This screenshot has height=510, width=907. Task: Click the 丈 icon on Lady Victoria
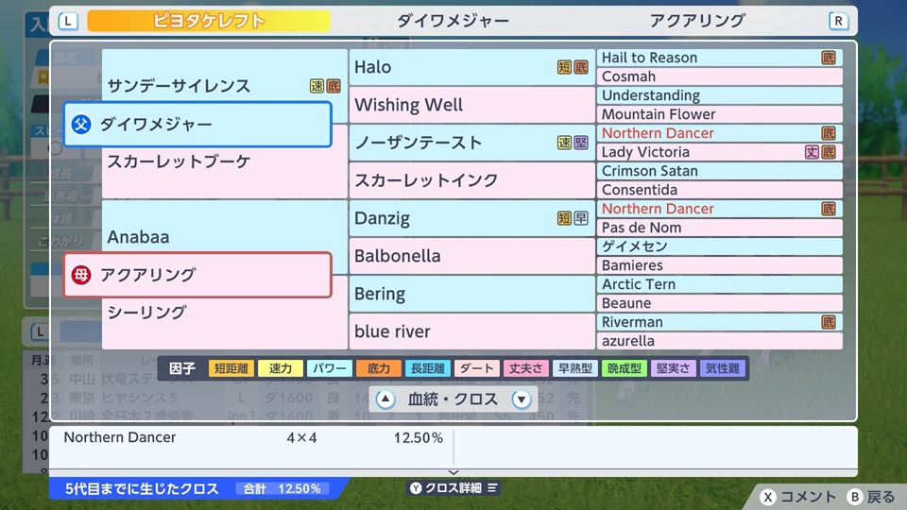813,152
